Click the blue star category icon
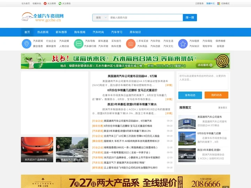The width and height of the screenshot is (251, 188). pyautogui.click(x=183, y=44)
